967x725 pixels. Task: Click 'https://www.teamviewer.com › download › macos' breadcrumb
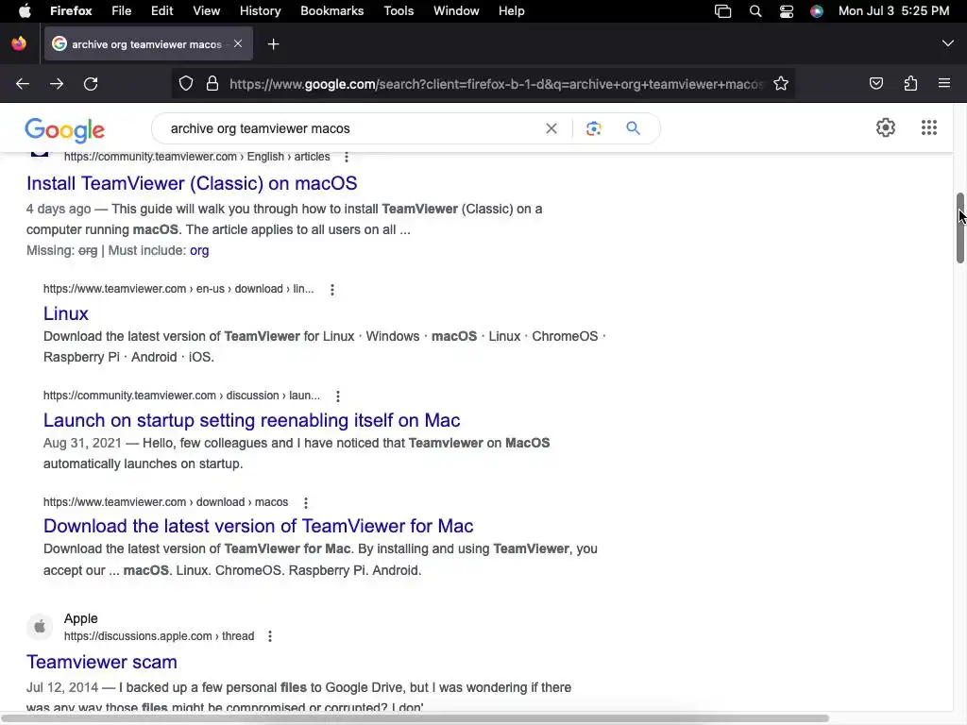[x=165, y=502]
